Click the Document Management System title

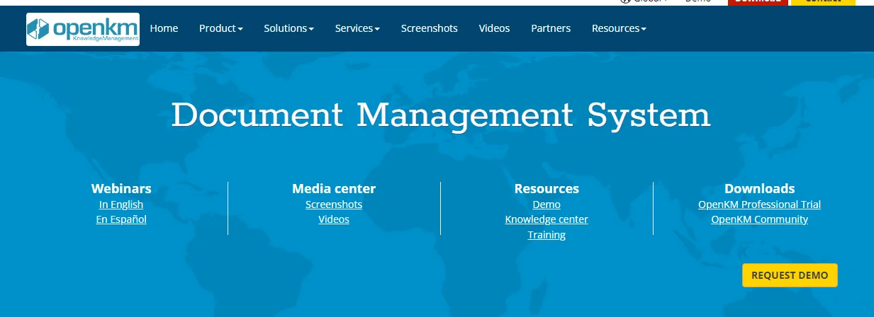click(440, 115)
